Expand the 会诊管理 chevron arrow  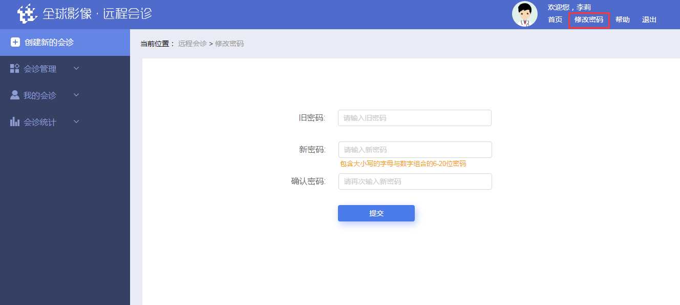click(x=76, y=68)
